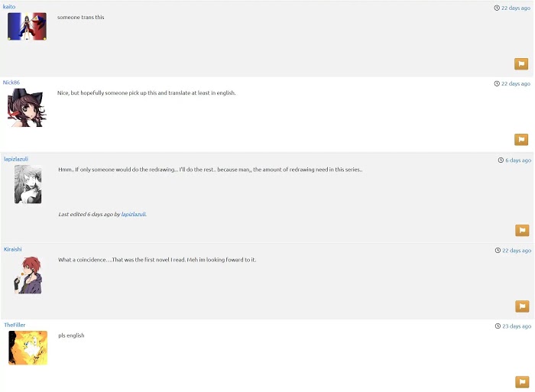The image size is (535, 392).
Task: Click lapizlazuli link in the last edited note
Action: click(x=133, y=215)
